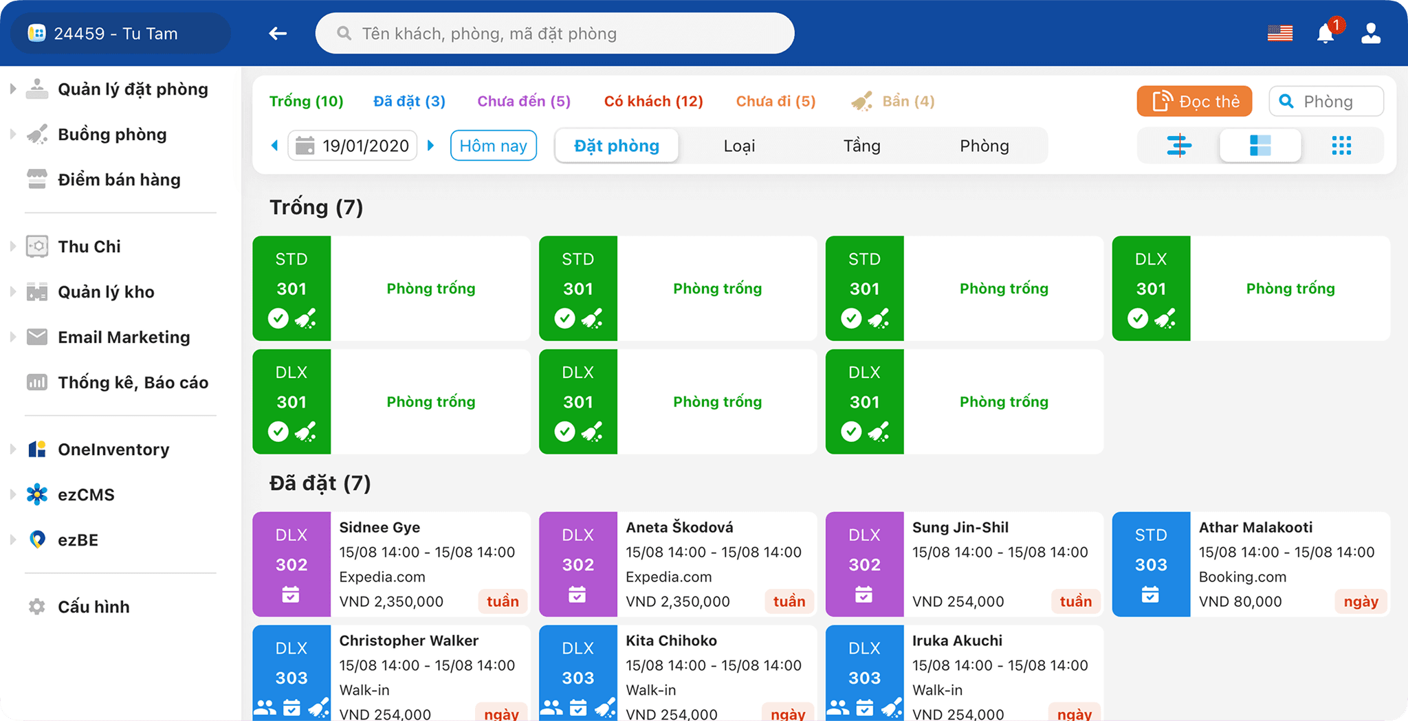The width and height of the screenshot is (1408, 721).
Task: Click the Email Marketing envelope icon
Action: [x=37, y=337]
